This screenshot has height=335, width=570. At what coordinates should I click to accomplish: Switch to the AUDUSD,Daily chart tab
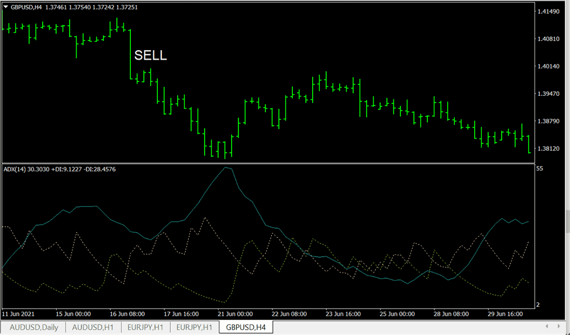(33, 327)
